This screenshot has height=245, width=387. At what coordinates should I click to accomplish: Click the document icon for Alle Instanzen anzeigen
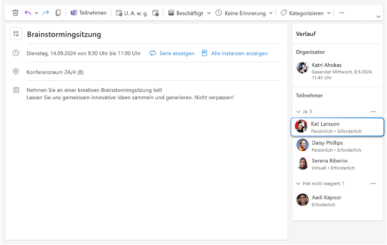pos(205,53)
